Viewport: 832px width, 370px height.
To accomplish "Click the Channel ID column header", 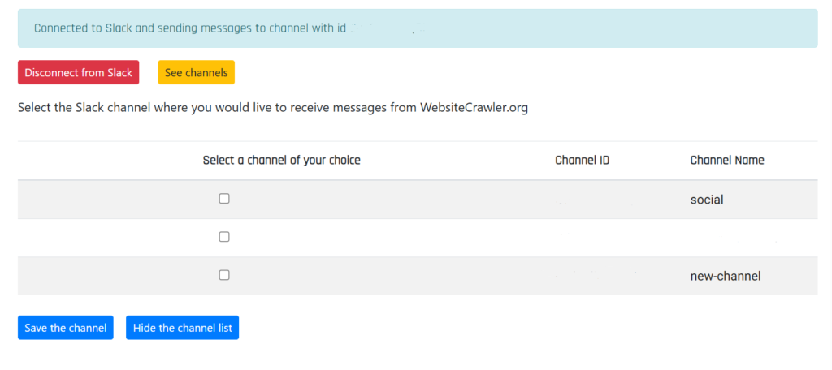I will click(x=582, y=161).
